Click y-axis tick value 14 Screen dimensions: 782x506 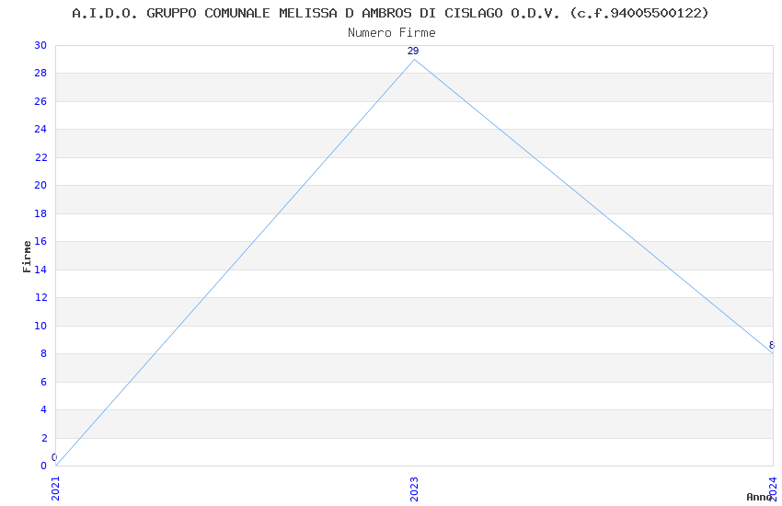tap(40, 270)
